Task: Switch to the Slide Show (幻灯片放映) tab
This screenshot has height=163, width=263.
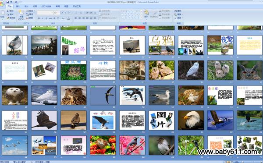Action: coord(46,7)
